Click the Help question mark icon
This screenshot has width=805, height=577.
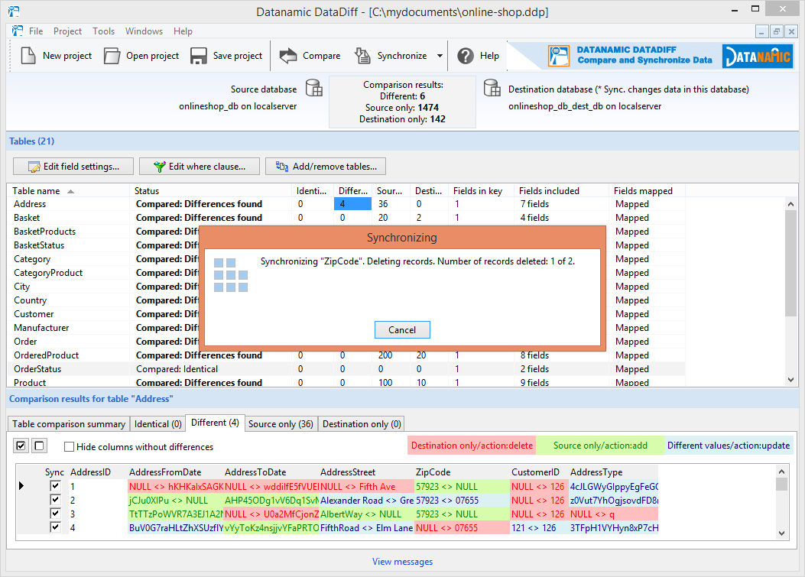pyautogui.click(x=466, y=56)
